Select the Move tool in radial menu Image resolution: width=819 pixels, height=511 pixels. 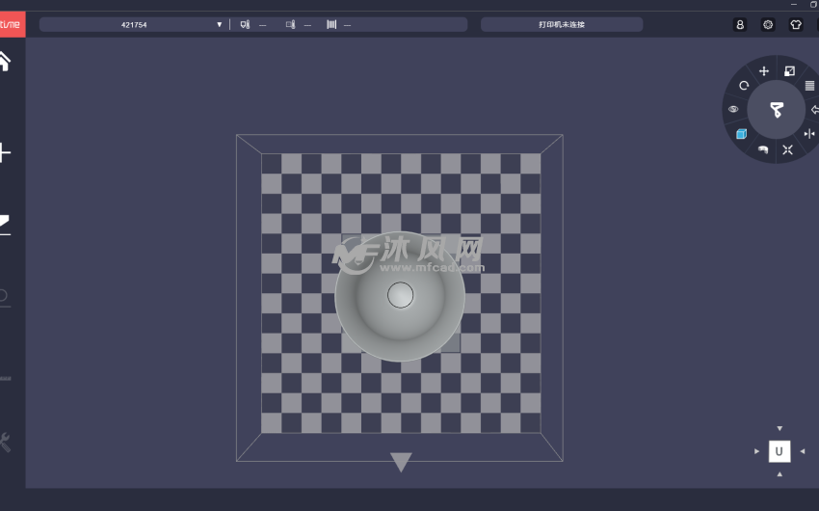click(x=764, y=71)
